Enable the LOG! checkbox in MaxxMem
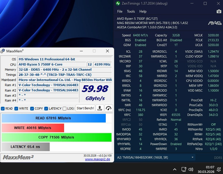223x174 pixels. (65, 108)
